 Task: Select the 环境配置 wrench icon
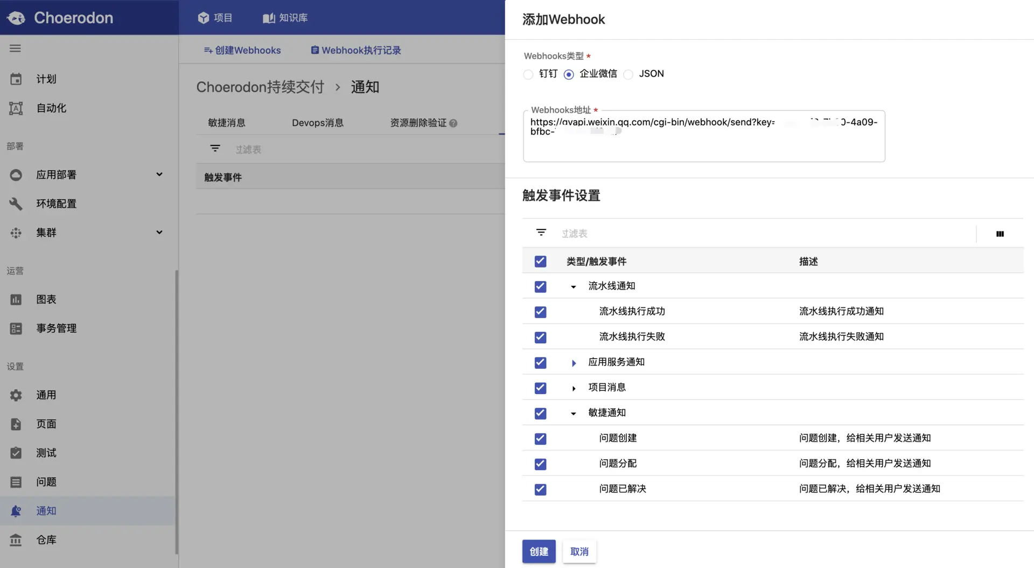(x=16, y=204)
